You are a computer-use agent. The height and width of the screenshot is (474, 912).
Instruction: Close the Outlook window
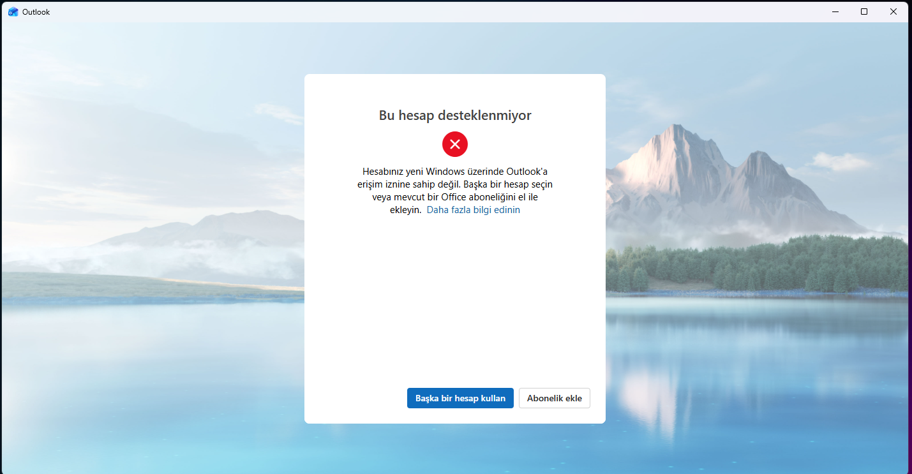coord(893,11)
